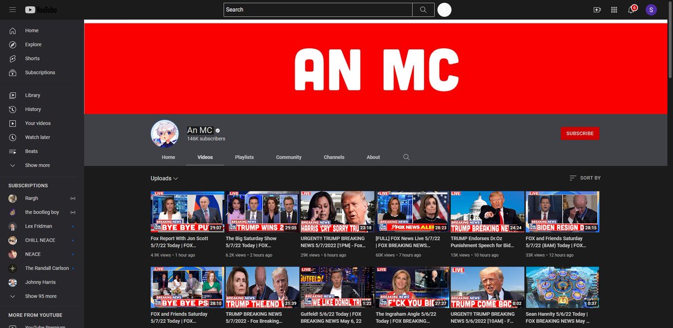The width and height of the screenshot is (673, 328).
Task: Click the '146K subscribers' text
Action: coord(206,139)
